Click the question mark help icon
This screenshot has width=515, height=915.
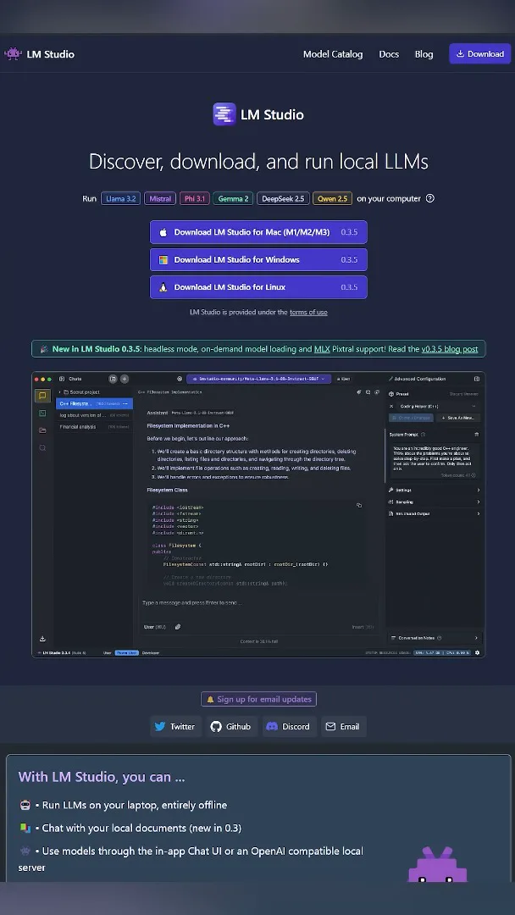pos(429,198)
